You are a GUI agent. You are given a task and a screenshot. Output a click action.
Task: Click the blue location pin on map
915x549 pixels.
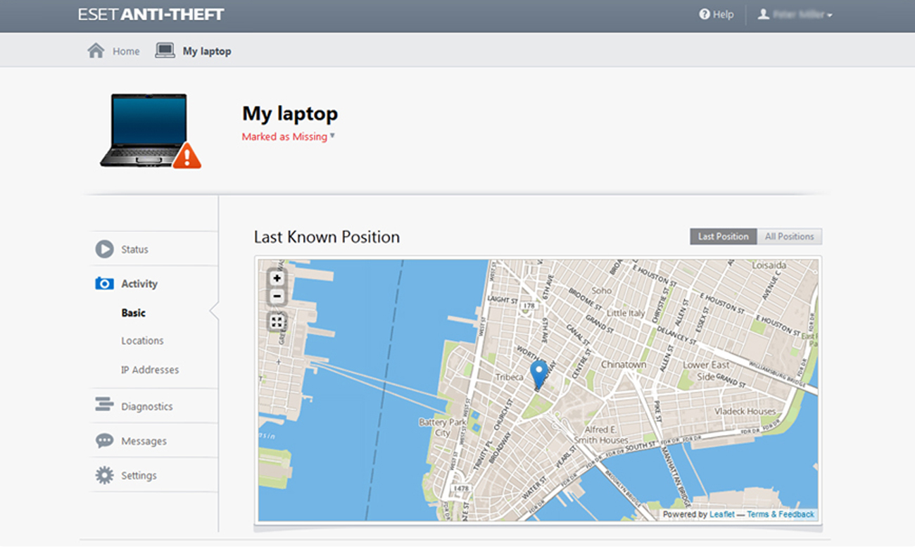(539, 375)
